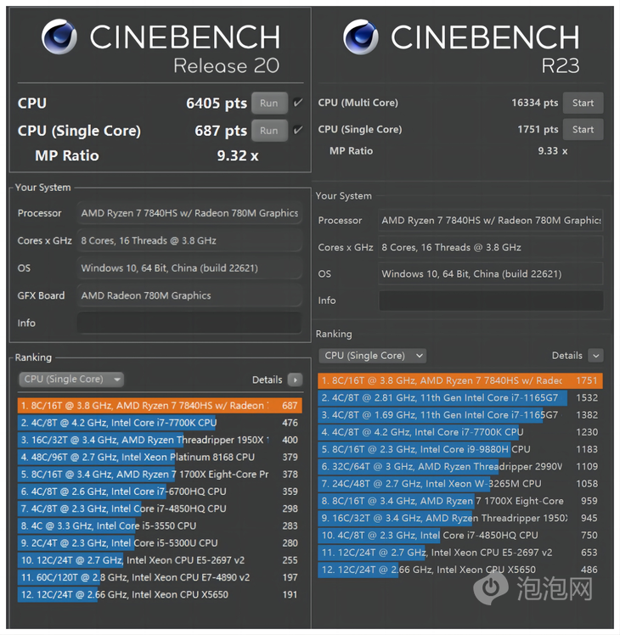Toggle the checkmark beside R20 CPU test
Viewport: 620px width, 635px height.
coord(298,103)
